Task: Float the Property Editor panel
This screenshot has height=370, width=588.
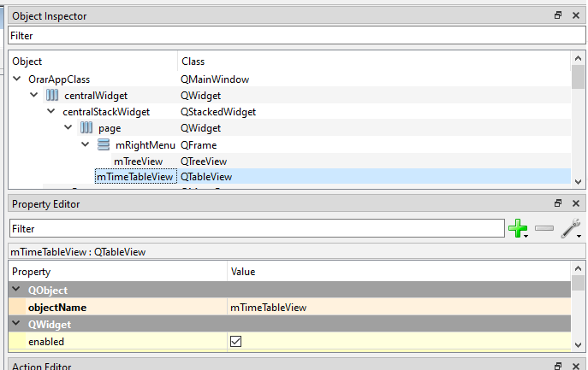Action: (x=558, y=203)
